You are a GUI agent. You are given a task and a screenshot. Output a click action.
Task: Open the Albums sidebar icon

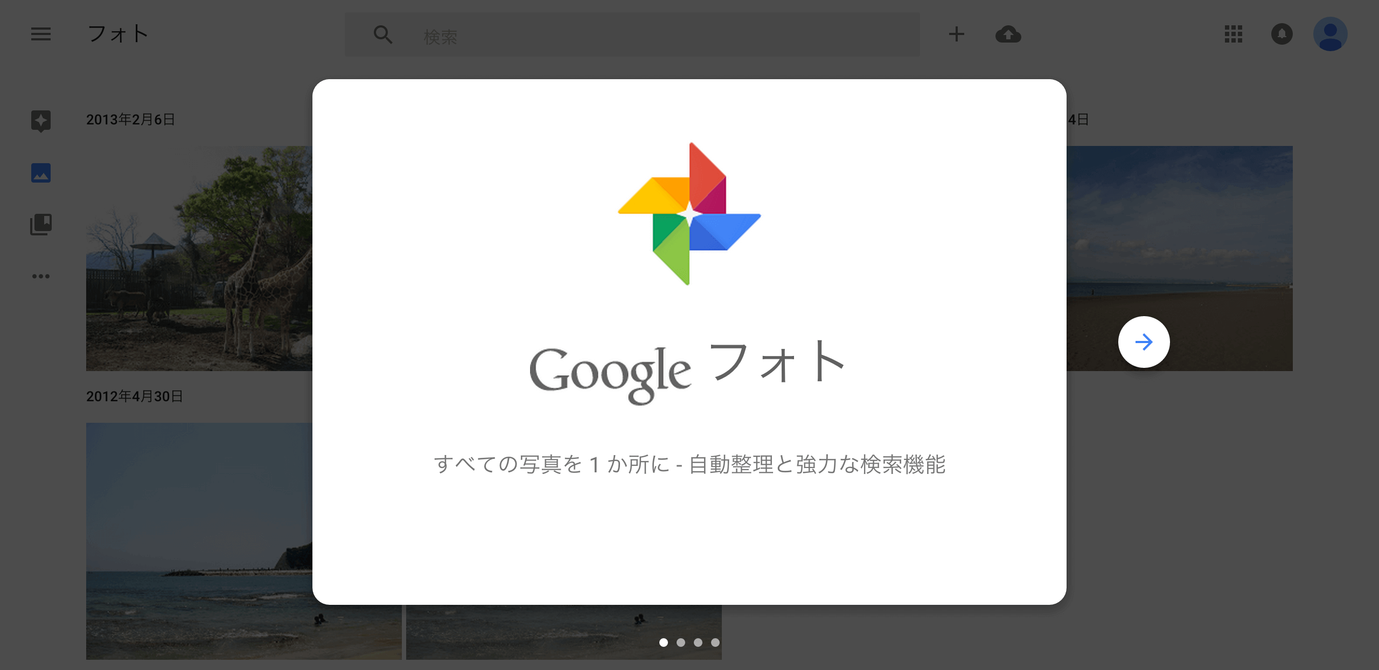[x=41, y=225]
